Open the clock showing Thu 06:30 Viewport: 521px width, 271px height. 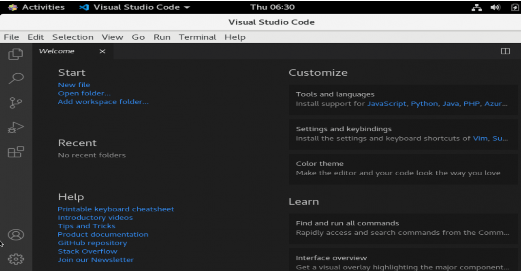point(272,7)
